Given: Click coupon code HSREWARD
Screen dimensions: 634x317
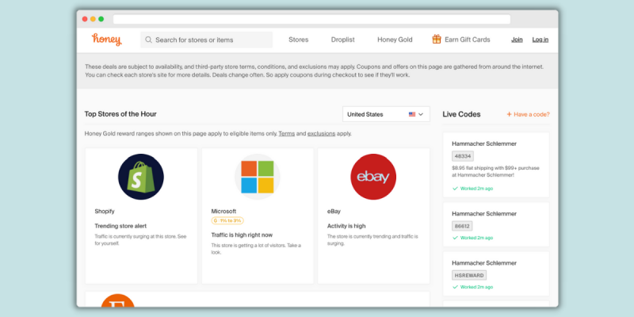Looking at the screenshot, I should click(x=469, y=275).
